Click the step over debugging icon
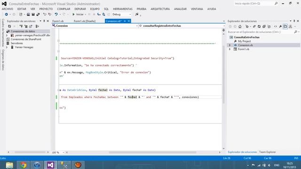The image size is (301, 169). click(x=103, y=15)
